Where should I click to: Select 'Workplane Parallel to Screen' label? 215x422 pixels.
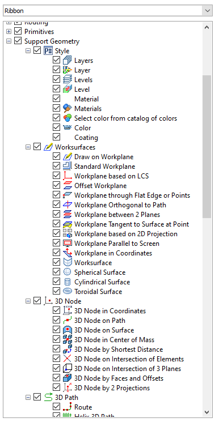click(x=117, y=244)
